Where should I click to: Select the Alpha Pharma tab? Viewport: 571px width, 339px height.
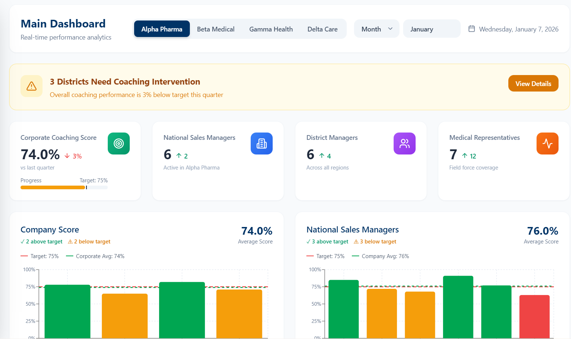[162, 29]
